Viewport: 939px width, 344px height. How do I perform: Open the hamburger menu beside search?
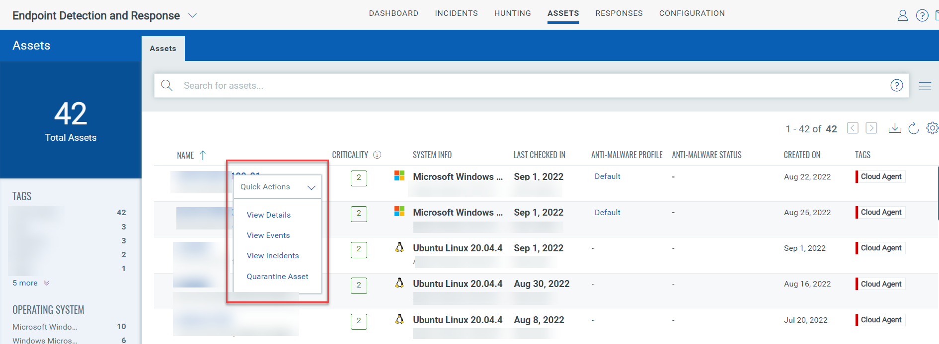pyautogui.click(x=925, y=86)
